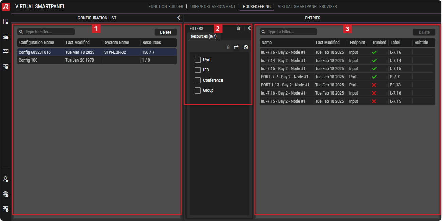Open the Virtual SmartPanel Browser tab

pyautogui.click(x=307, y=7)
